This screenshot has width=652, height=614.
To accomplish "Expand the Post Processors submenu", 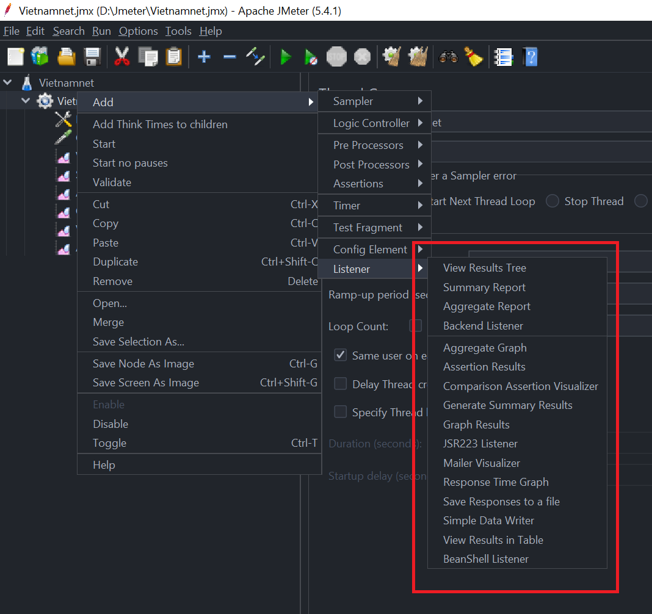I will (x=374, y=165).
